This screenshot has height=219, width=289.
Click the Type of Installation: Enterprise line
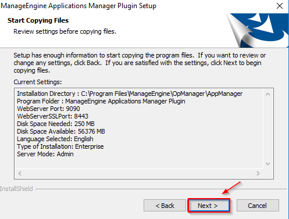[x=60, y=146]
